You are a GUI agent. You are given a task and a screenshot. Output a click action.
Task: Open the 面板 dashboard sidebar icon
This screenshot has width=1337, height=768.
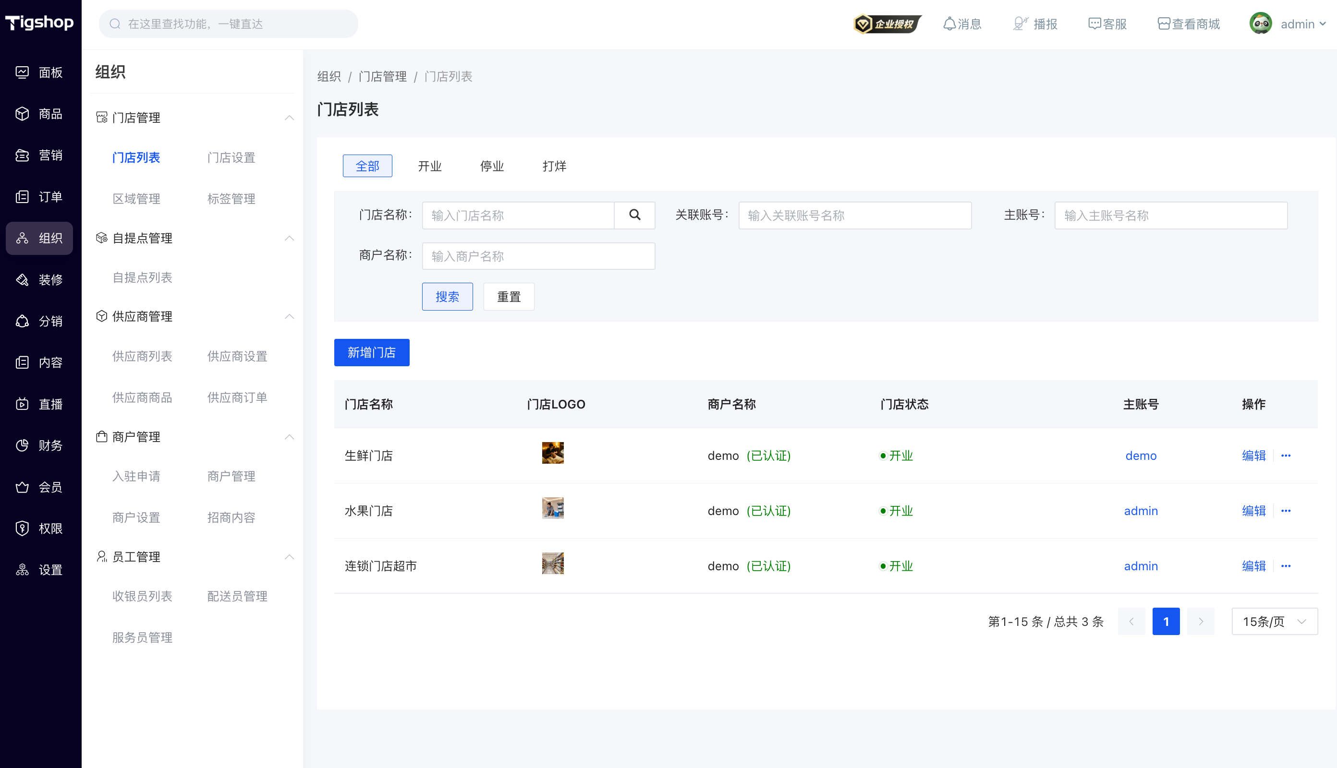click(x=22, y=72)
